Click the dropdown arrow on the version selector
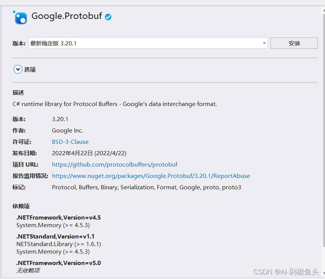The height and width of the screenshot is (279, 325). (264, 43)
